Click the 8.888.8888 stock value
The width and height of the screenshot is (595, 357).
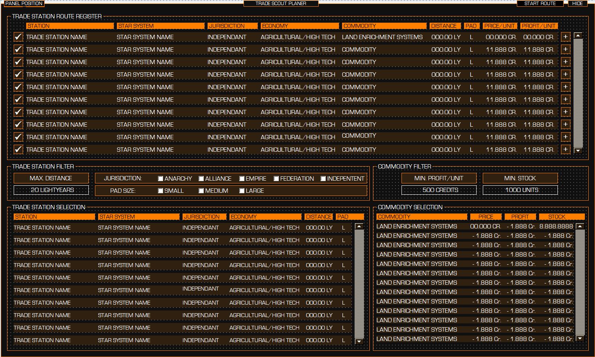[x=556, y=226]
